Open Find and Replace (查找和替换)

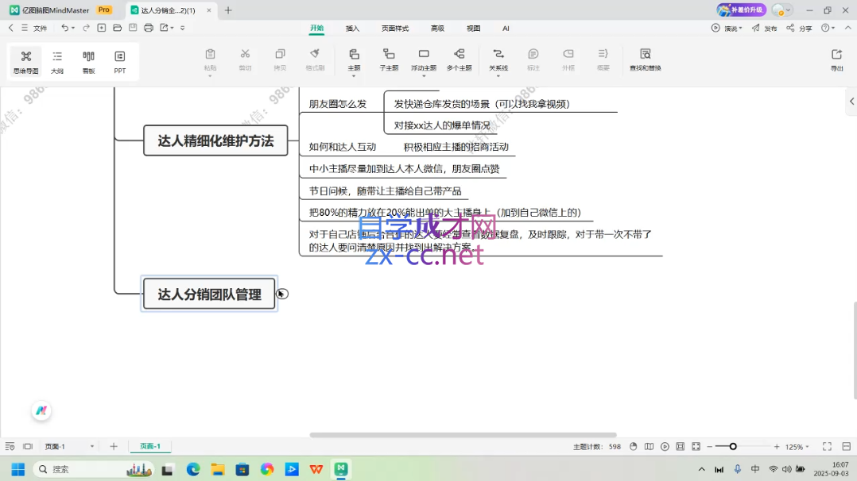coord(645,59)
